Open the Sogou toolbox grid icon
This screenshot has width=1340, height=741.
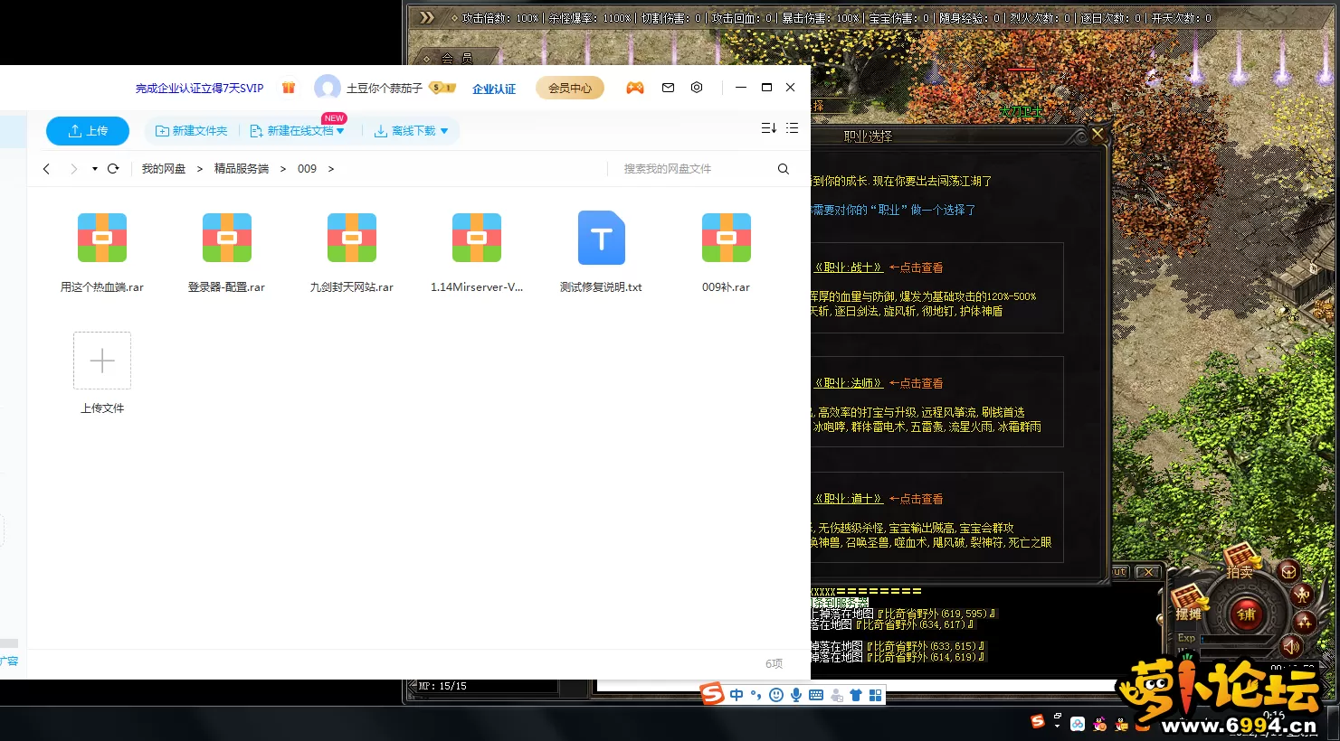point(875,695)
